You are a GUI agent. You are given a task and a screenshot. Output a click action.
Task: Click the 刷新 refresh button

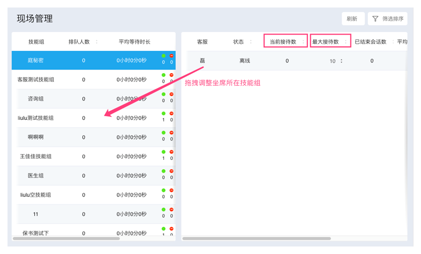click(353, 19)
